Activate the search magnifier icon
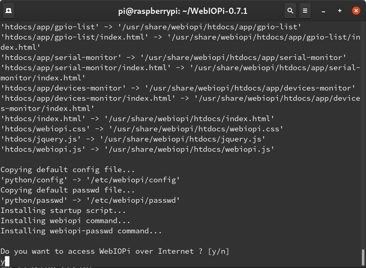This screenshot has height=268, width=366. pyautogui.click(x=290, y=11)
